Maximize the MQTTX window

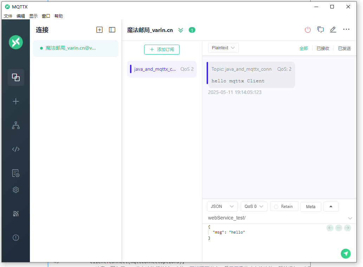coord(332,7)
